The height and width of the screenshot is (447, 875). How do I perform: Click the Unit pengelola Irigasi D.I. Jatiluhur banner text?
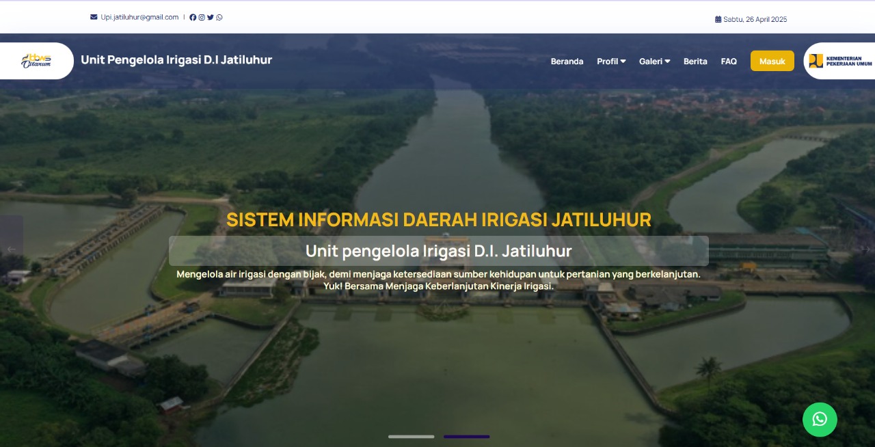tap(439, 251)
